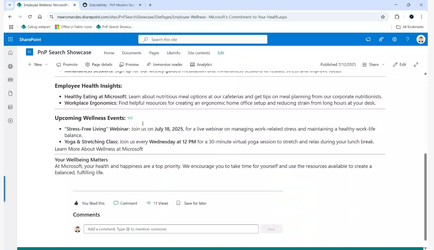This screenshot has width=434, height=250.
Task: Open All Bookmarks folder
Action: pos(410,27)
